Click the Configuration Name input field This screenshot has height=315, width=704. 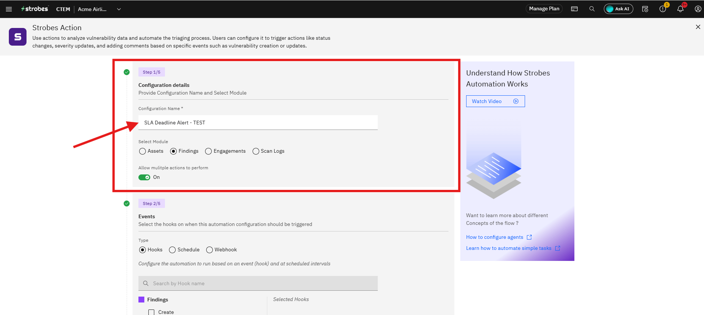(258, 123)
